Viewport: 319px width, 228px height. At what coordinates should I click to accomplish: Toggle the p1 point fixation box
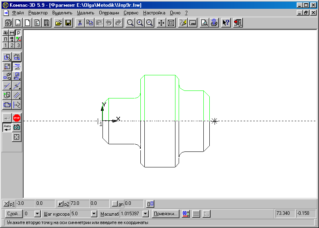pos(6,204)
